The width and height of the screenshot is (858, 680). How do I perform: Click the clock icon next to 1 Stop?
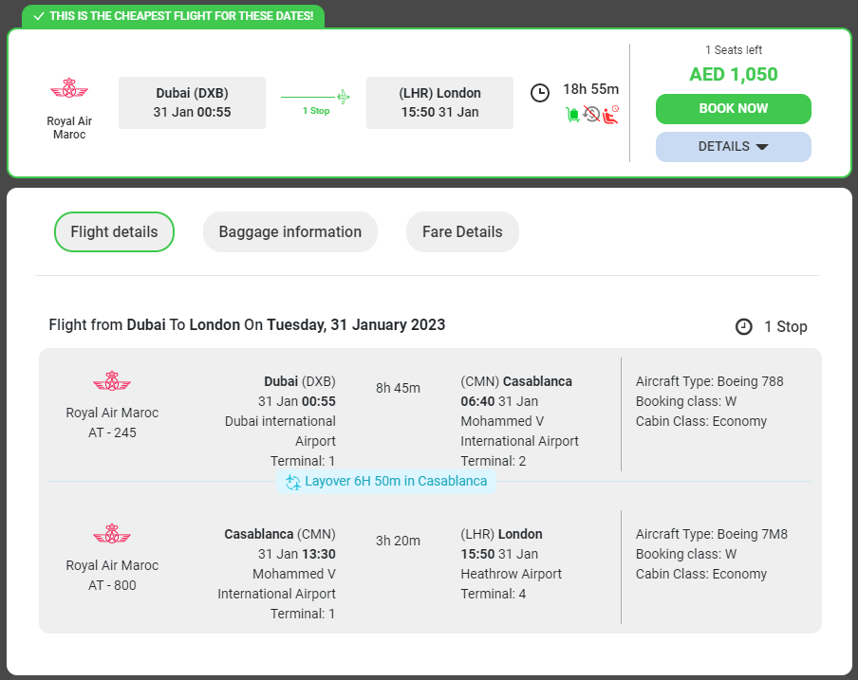click(744, 326)
